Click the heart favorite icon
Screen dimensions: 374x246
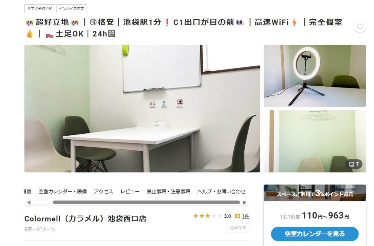point(360,26)
